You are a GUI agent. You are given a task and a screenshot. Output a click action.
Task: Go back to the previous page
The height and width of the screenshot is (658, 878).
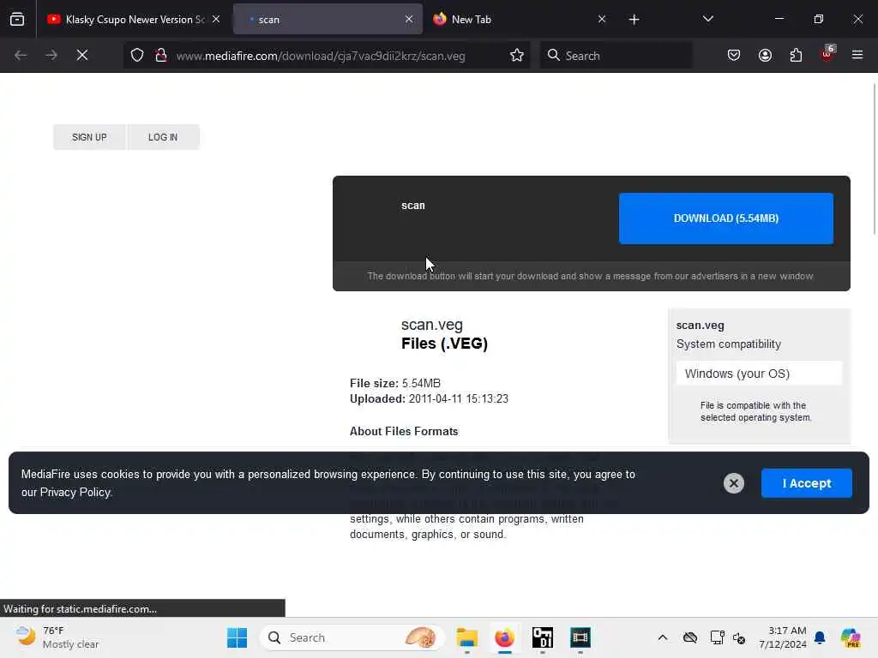point(21,55)
